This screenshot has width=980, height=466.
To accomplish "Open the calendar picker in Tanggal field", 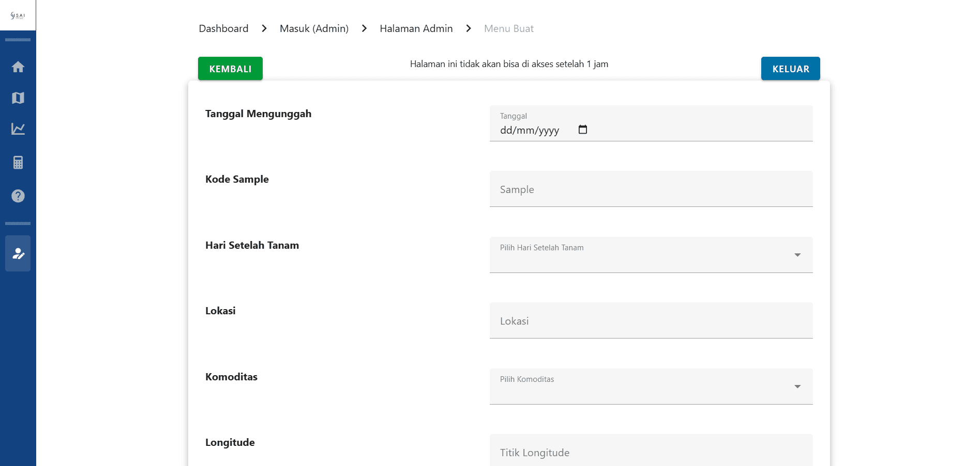I will [x=582, y=130].
